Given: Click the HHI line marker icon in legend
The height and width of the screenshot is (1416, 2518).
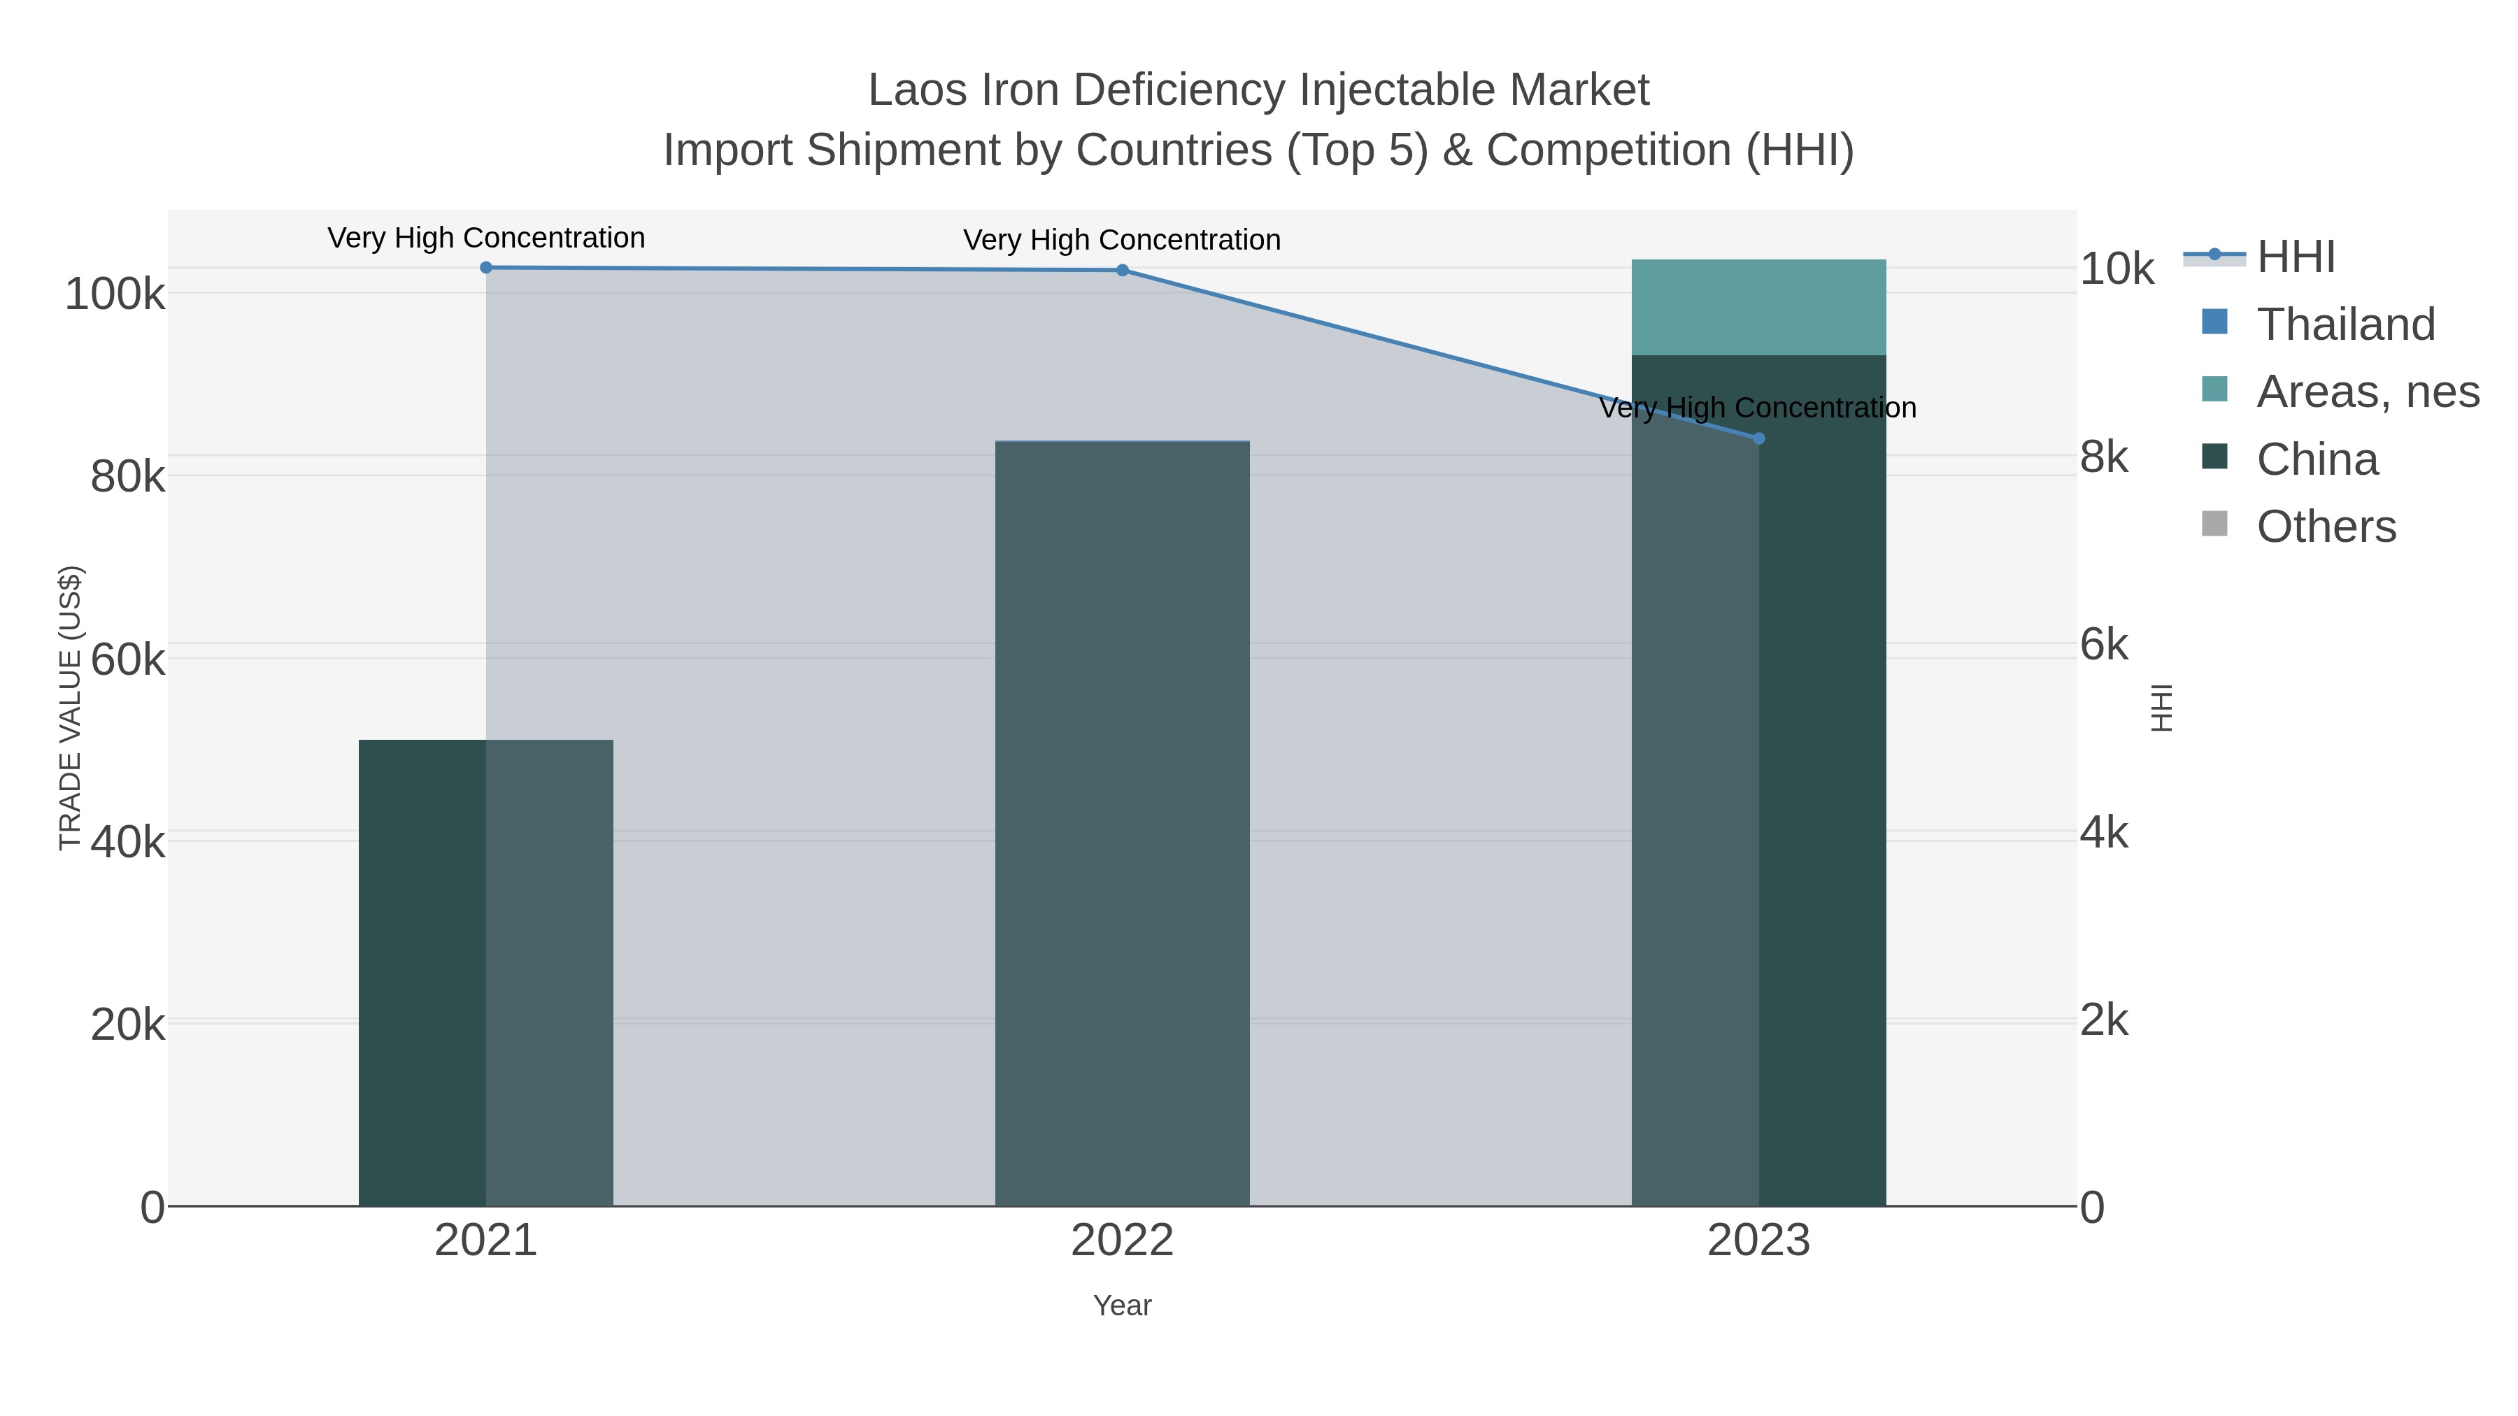Looking at the screenshot, I should [x=2215, y=256].
